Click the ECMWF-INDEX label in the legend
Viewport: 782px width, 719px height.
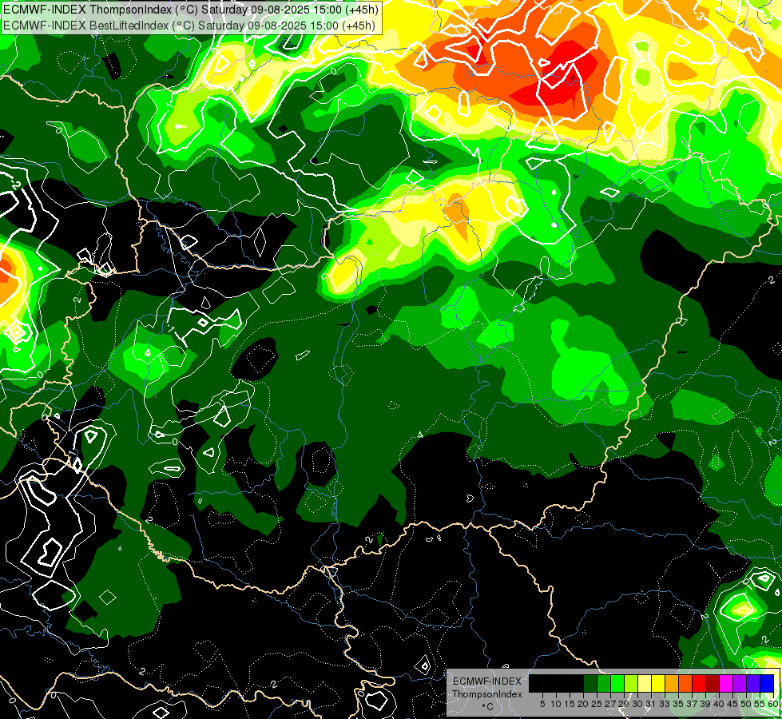tap(487, 681)
